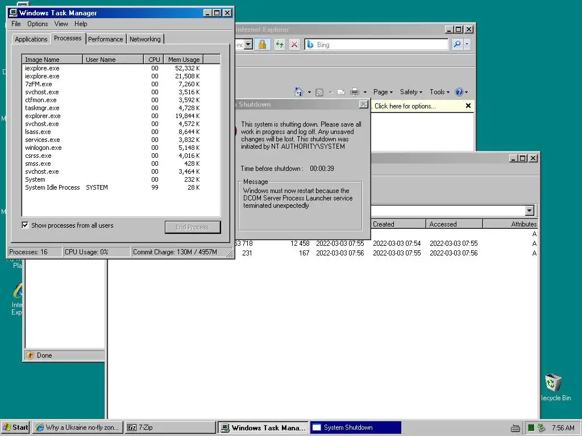Click the green refresh icon in Internet Explorer
The width and height of the screenshot is (582, 436).
click(280, 44)
